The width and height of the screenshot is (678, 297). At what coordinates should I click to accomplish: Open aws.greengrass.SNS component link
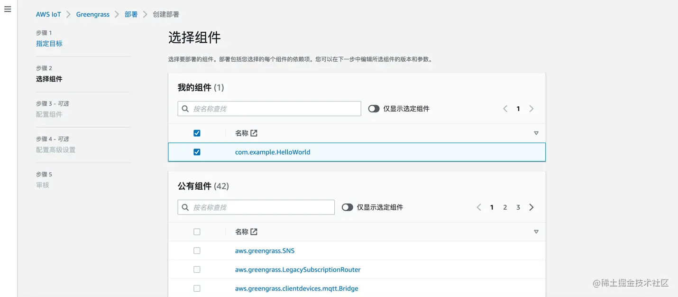[x=265, y=251]
